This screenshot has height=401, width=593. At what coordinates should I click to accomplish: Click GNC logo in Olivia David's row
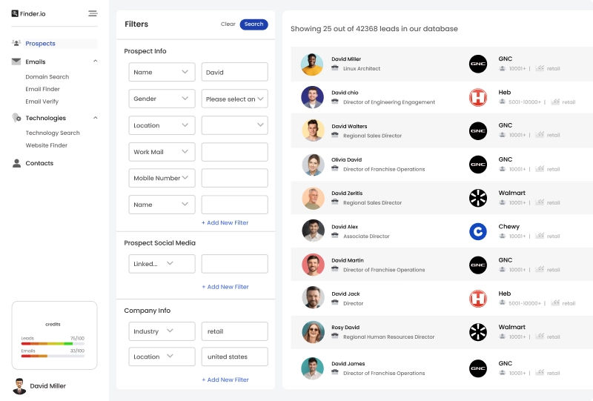coord(478,165)
